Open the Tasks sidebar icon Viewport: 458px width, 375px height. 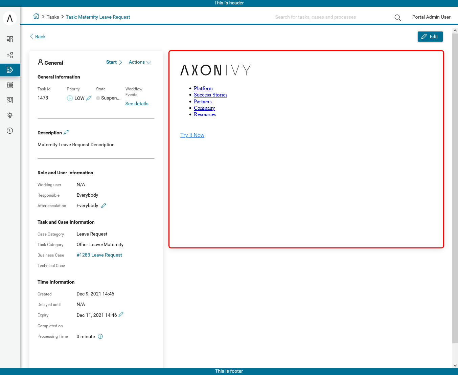pyautogui.click(x=10, y=70)
